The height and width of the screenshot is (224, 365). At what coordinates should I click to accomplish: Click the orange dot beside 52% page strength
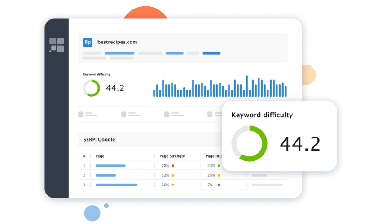(x=173, y=175)
